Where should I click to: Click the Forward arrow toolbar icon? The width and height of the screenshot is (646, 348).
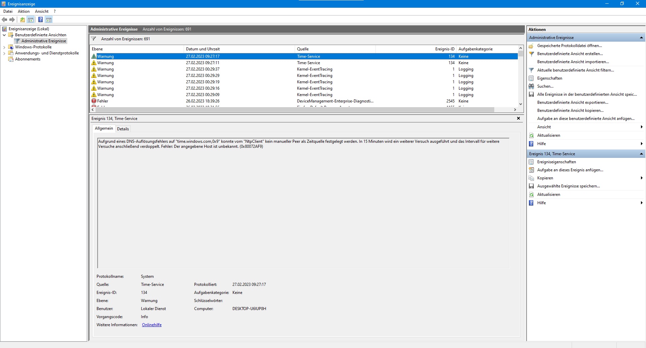click(x=12, y=20)
